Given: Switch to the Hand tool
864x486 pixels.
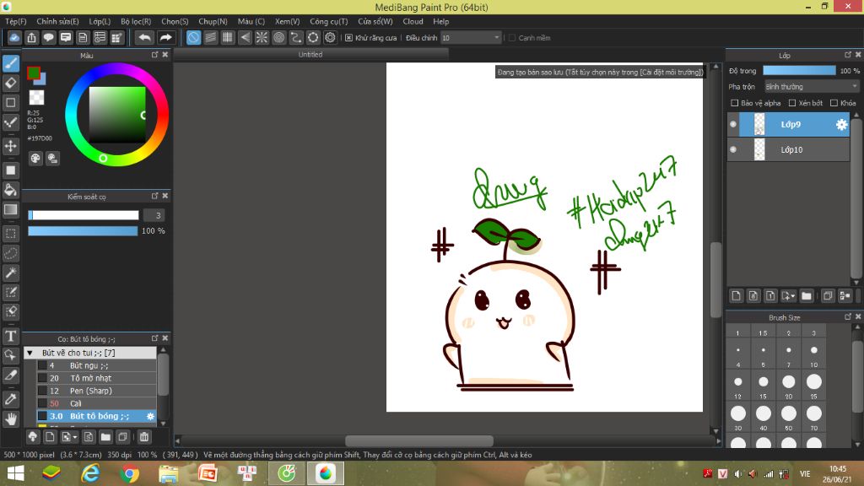Looking at the screenshot, I should [x=11, y=419].
